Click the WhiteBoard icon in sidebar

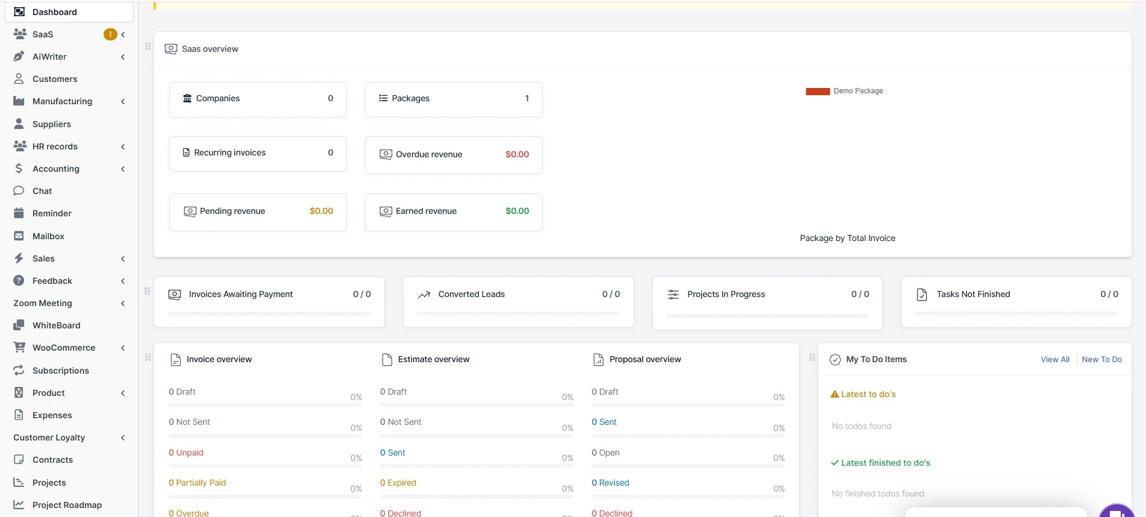click(19, 325)
